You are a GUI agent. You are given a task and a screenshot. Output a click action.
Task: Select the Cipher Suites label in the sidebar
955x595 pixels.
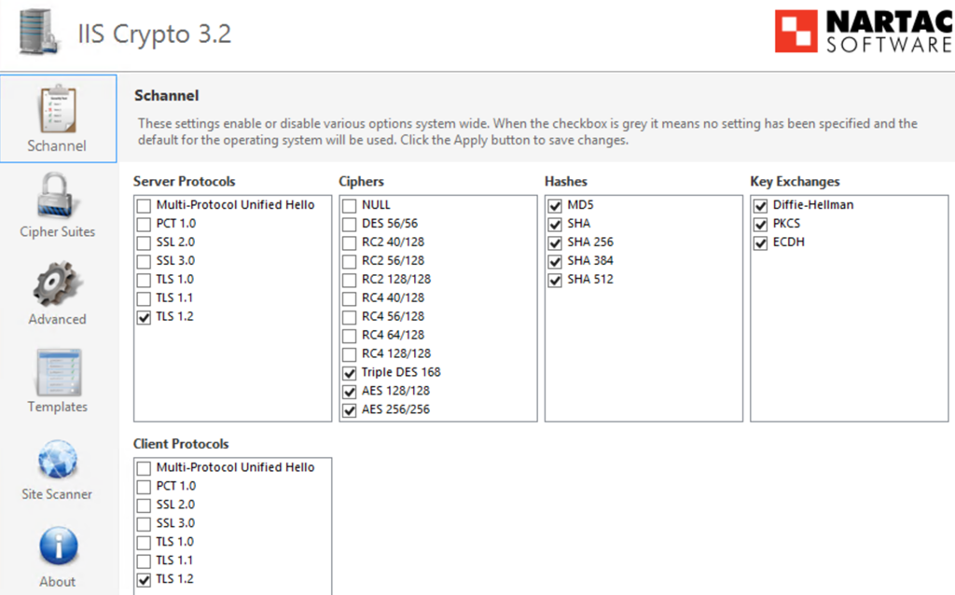[x=58, y=232]
